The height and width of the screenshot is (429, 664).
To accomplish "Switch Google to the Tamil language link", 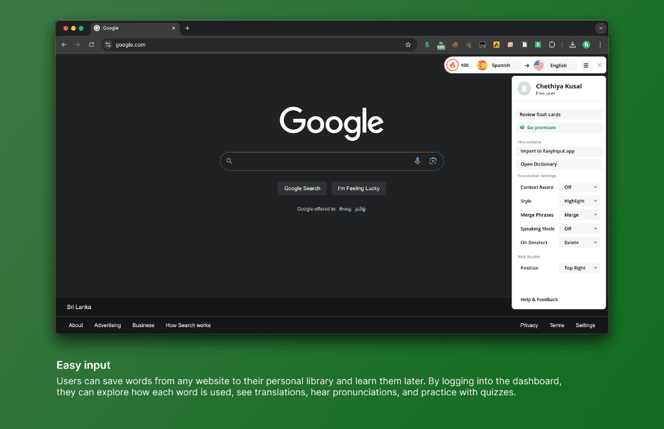I will click(x=361, y=209).
